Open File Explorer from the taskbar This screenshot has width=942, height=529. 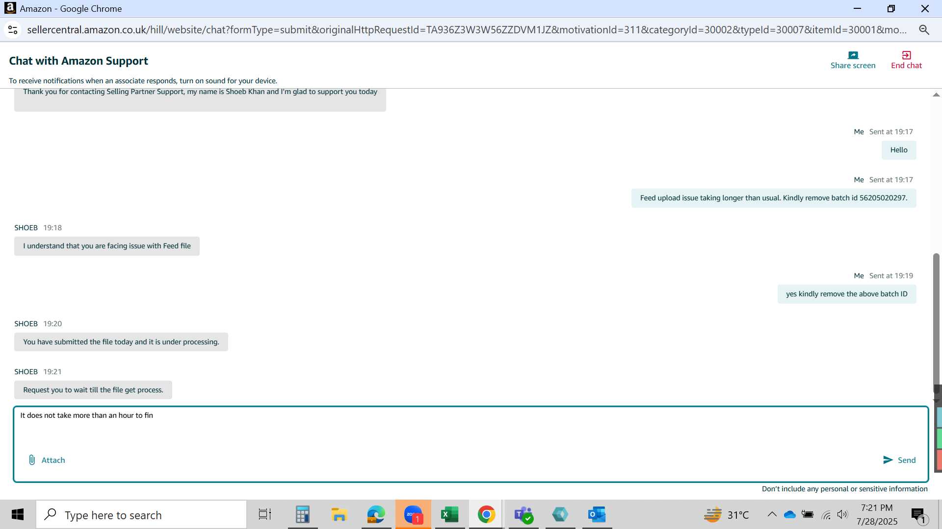339,514
